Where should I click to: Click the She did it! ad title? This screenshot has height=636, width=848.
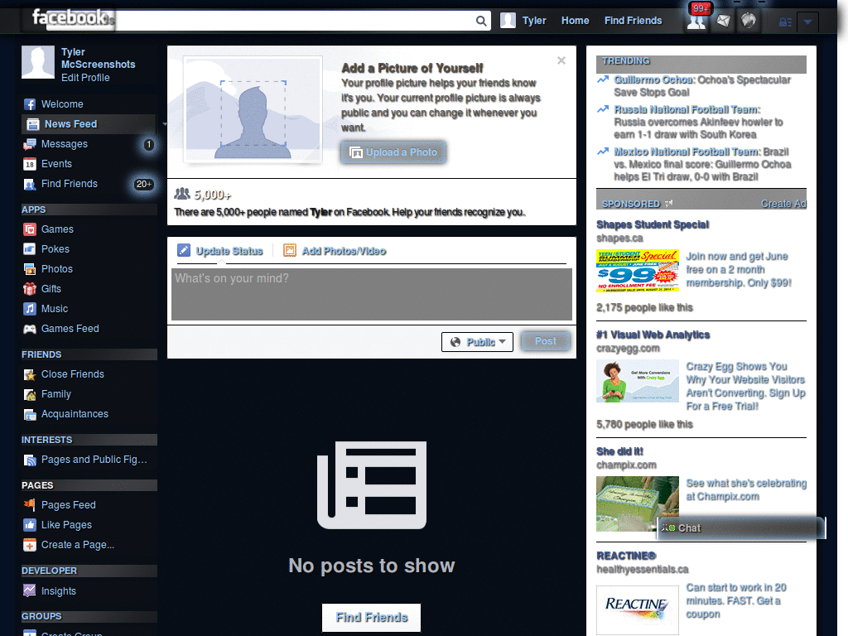click(619, 451)
